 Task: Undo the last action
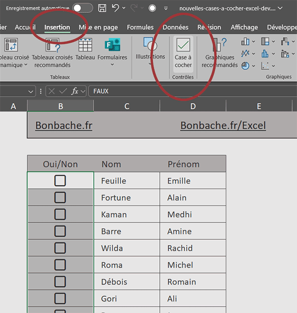pyautogui.click(x=115, y=8)
